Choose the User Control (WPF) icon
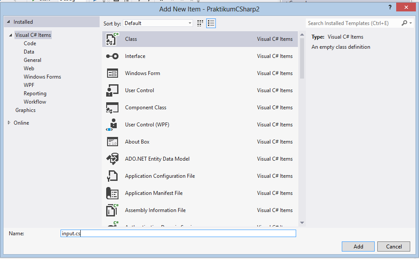The height and width of the screenshot is (259, 419). 112,125
